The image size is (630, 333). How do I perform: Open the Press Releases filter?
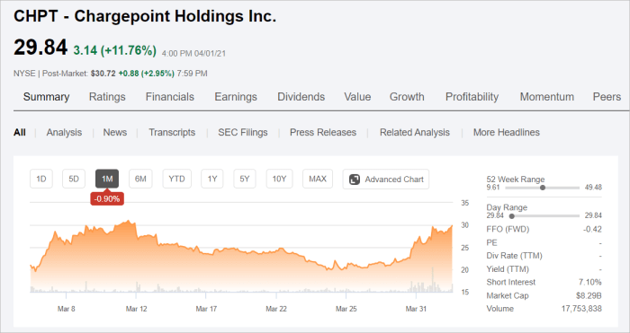(x=323, y=133)
